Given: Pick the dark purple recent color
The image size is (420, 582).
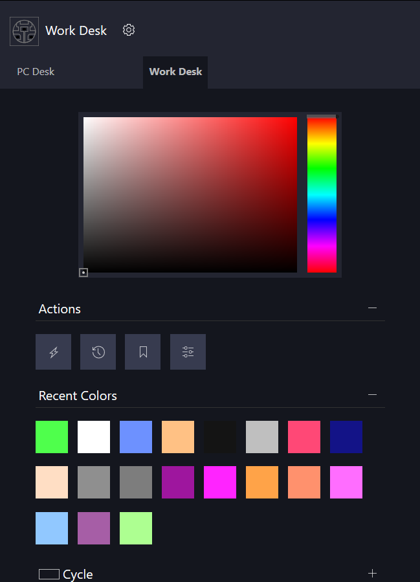Looking at the screenshot, I should tap(178, 482).
